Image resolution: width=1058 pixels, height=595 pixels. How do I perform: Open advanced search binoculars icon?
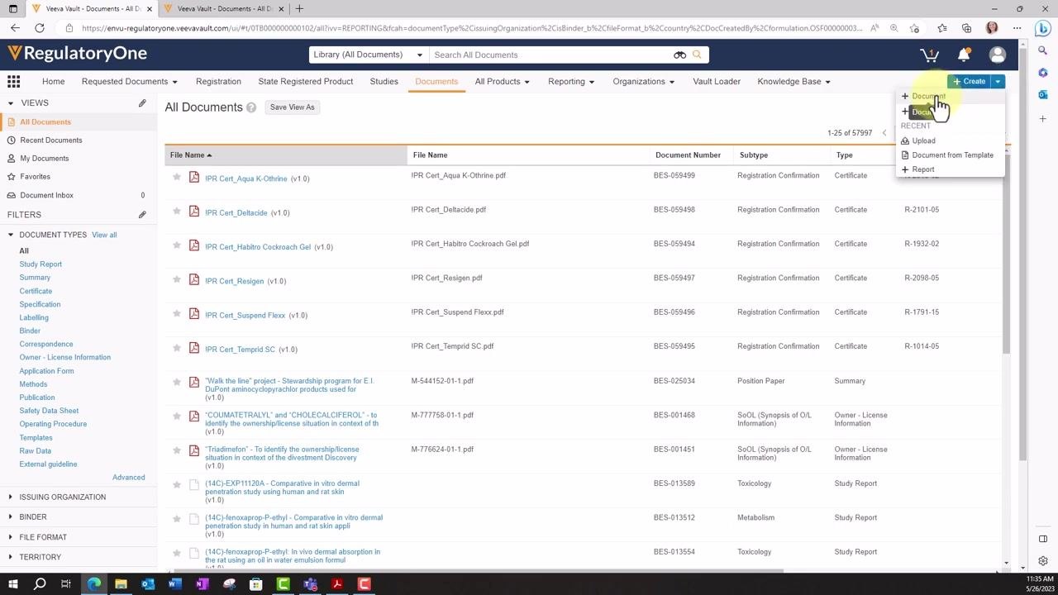[679, 55]
